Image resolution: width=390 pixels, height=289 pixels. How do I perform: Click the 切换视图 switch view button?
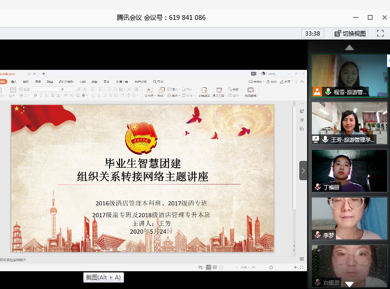350,33
